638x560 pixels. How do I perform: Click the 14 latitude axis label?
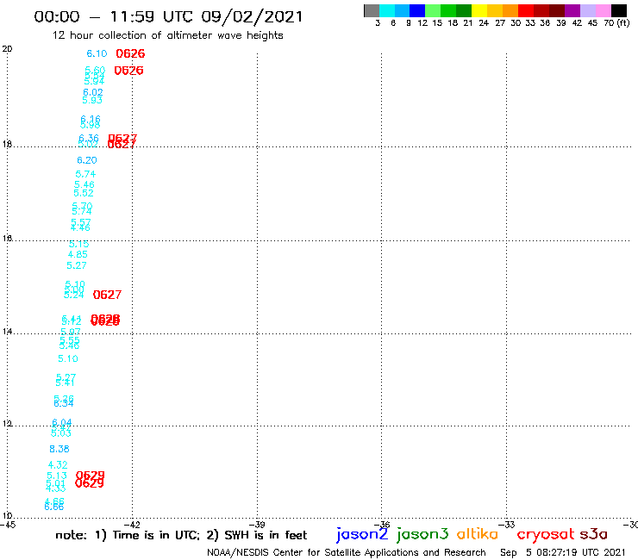(7, 332)
